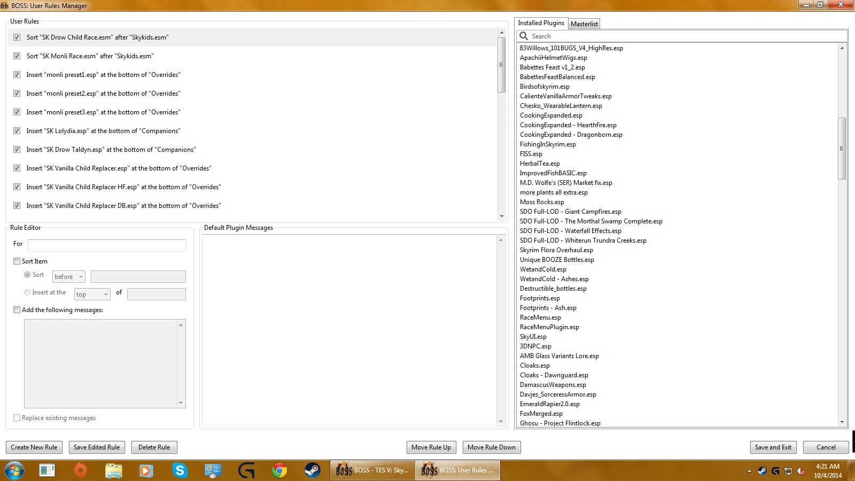Click the Steam icon in the system tray
Image resolution: width=855 pixels, height=481 pixels.
click(x=762, y=471)
